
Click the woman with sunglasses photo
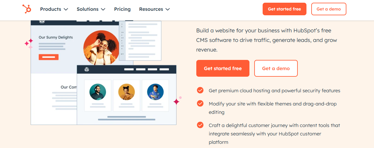tap(101, 48)
